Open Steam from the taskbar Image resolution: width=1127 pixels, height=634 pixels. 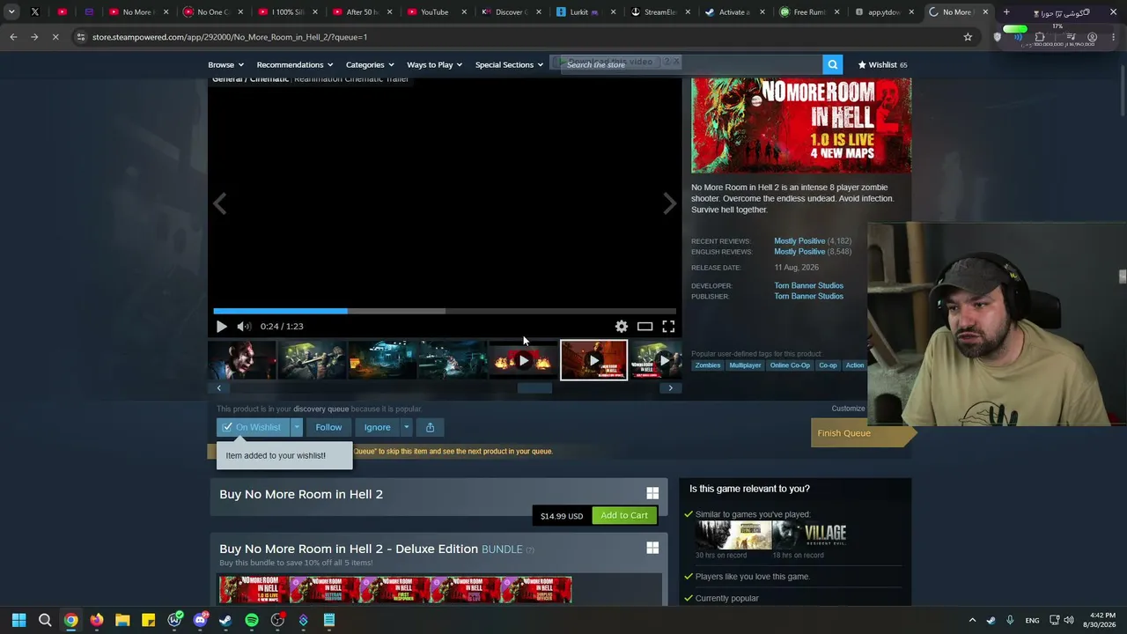point(225,620)
